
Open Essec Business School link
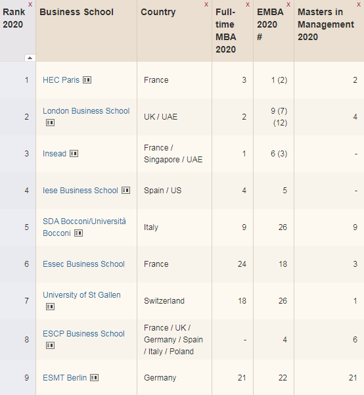(x=83, y=264)
